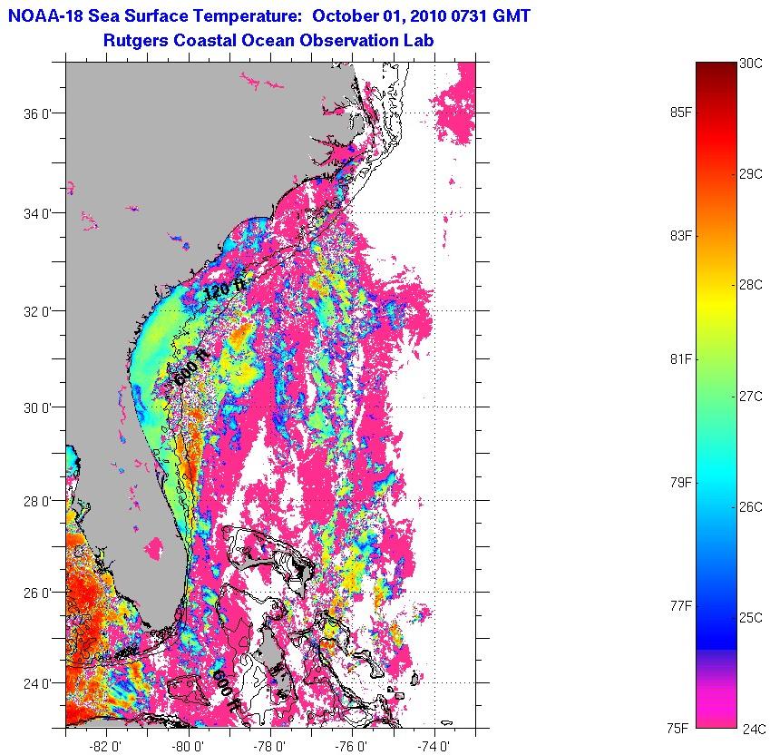Image resolution: width=770 pixels, height=755 pixels.
Task: Click the 600 ft contour label off Georgia
Action: point(192,368)
